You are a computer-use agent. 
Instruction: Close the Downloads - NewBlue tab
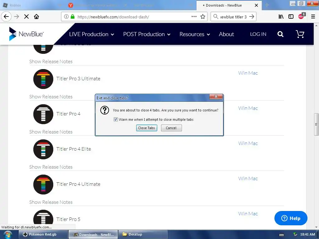(x=256, y=5)
